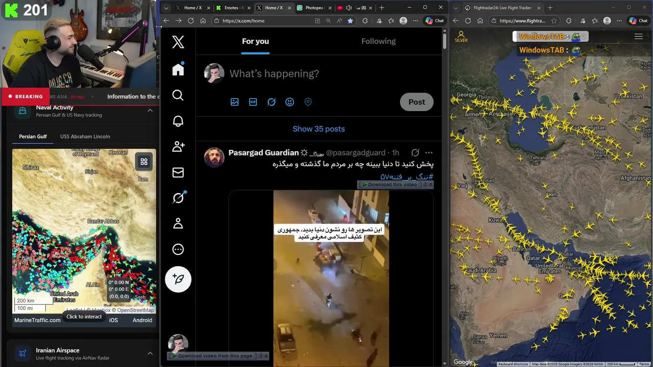Open More circle-dots icon in X sidebar

[178, 249]
